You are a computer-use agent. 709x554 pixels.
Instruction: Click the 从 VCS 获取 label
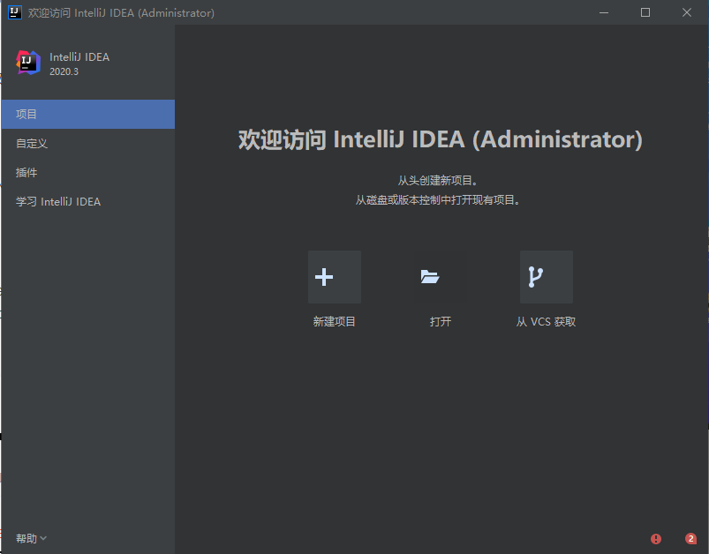tap(547, 322)
